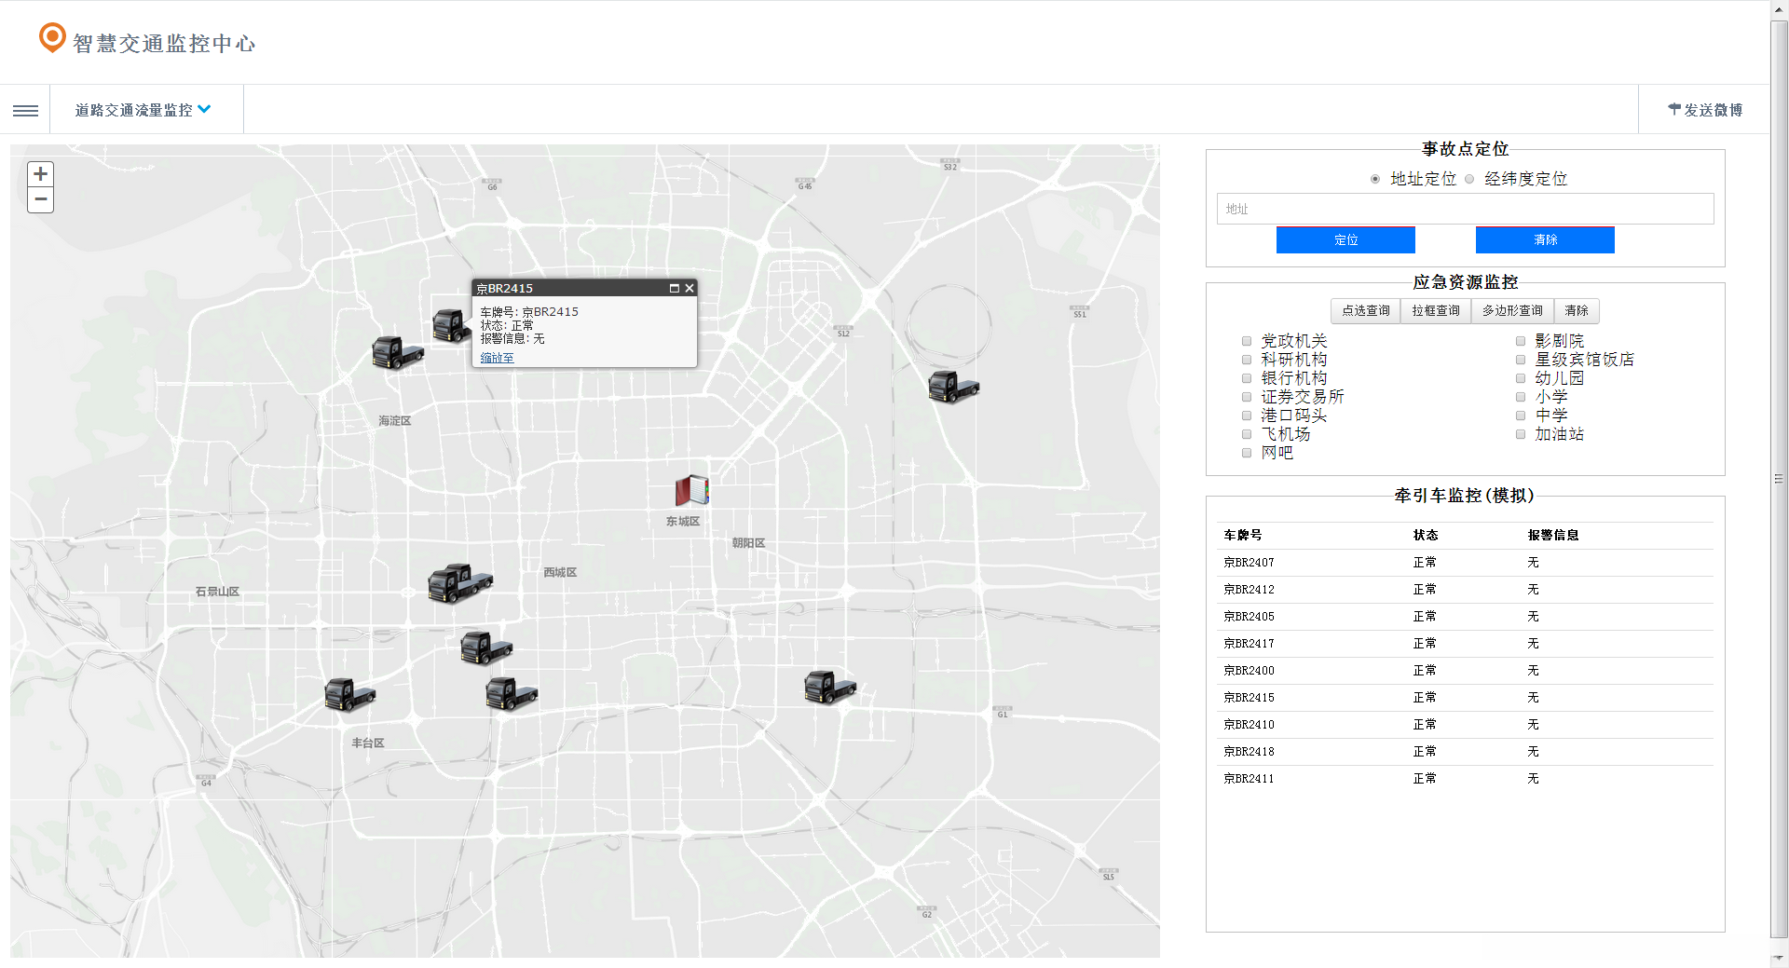This screenshot has width=1789, height=968.
Task: Click the page vertical scrollbar
Action: tap(1779, 480)
